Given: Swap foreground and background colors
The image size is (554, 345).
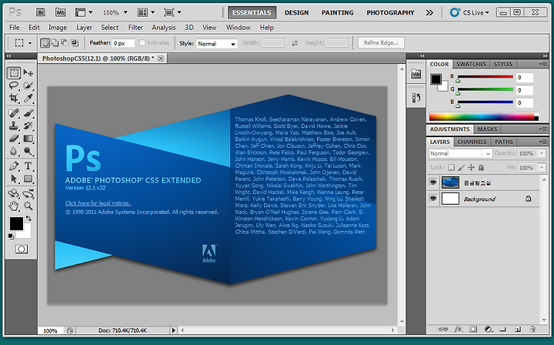Looking at the screenshot, I should [x=28, y=218].
